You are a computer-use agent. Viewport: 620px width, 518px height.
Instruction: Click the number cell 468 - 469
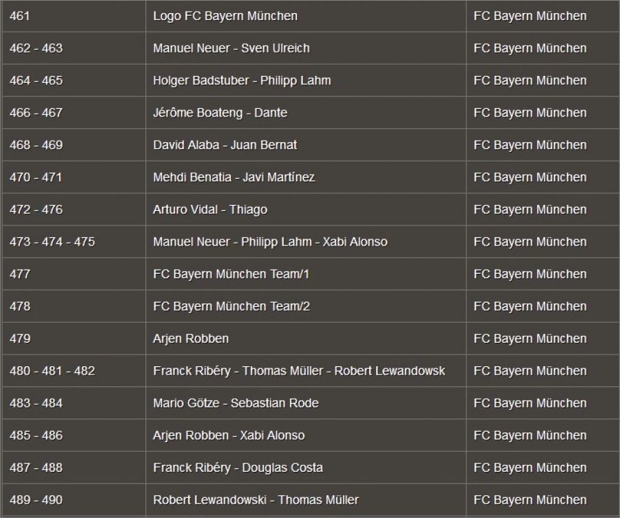pyautogui.click(x=36, y=145)
